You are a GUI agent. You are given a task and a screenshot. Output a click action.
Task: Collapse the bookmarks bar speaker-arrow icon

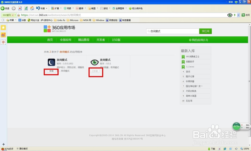3,20
